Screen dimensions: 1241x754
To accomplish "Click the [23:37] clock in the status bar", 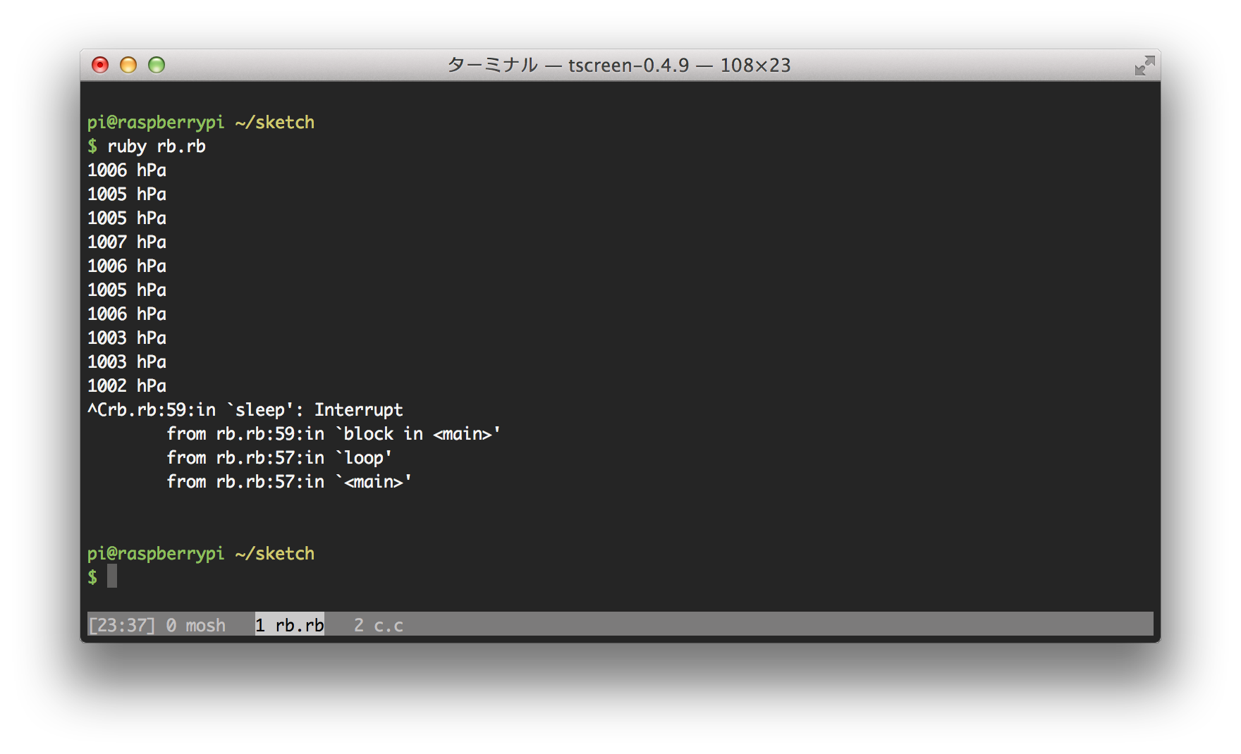I will coord(121,625).
